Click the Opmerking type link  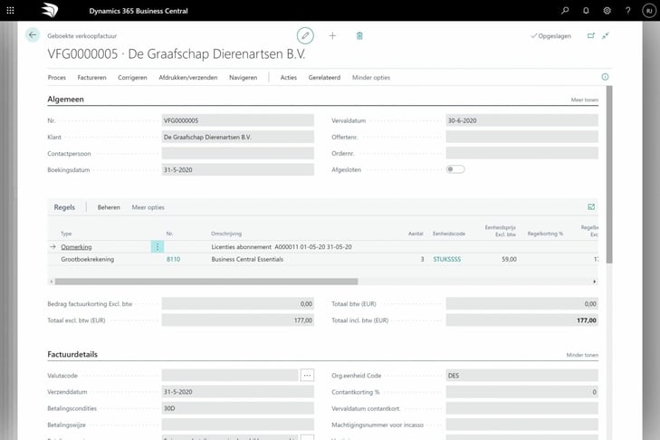click(76, 247)
